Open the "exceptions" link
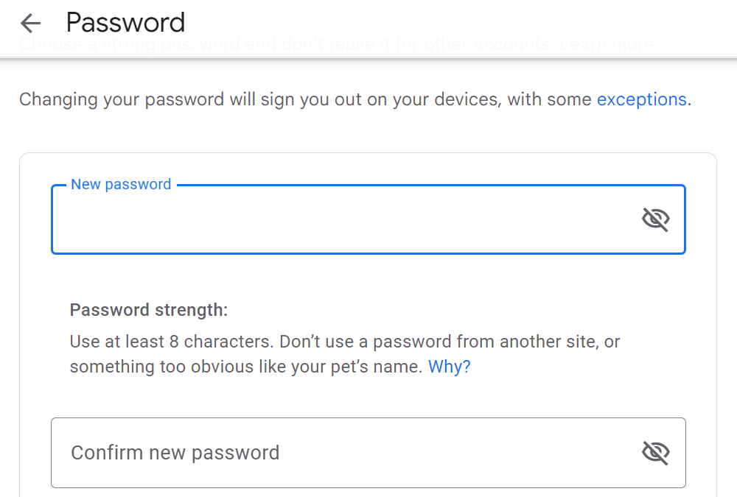The height and width of the screenshot is (497, 737). pyautogui.click(x=641, y=99)
